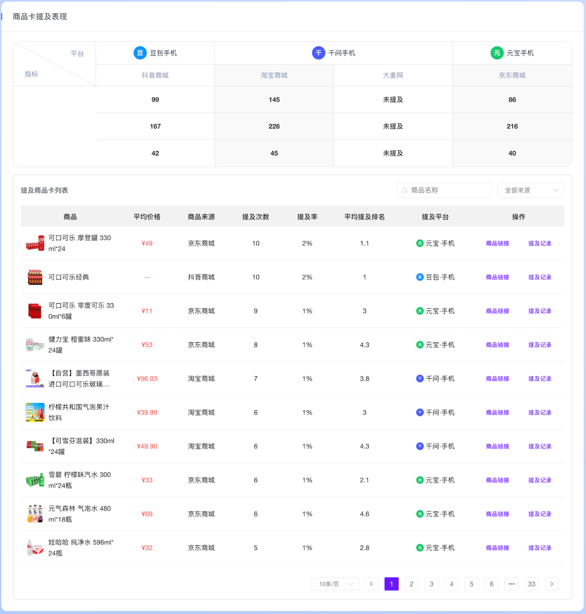Click the 大麦网 column header
Viewport: 586px width, 614px height.
(x=393, y=75)
